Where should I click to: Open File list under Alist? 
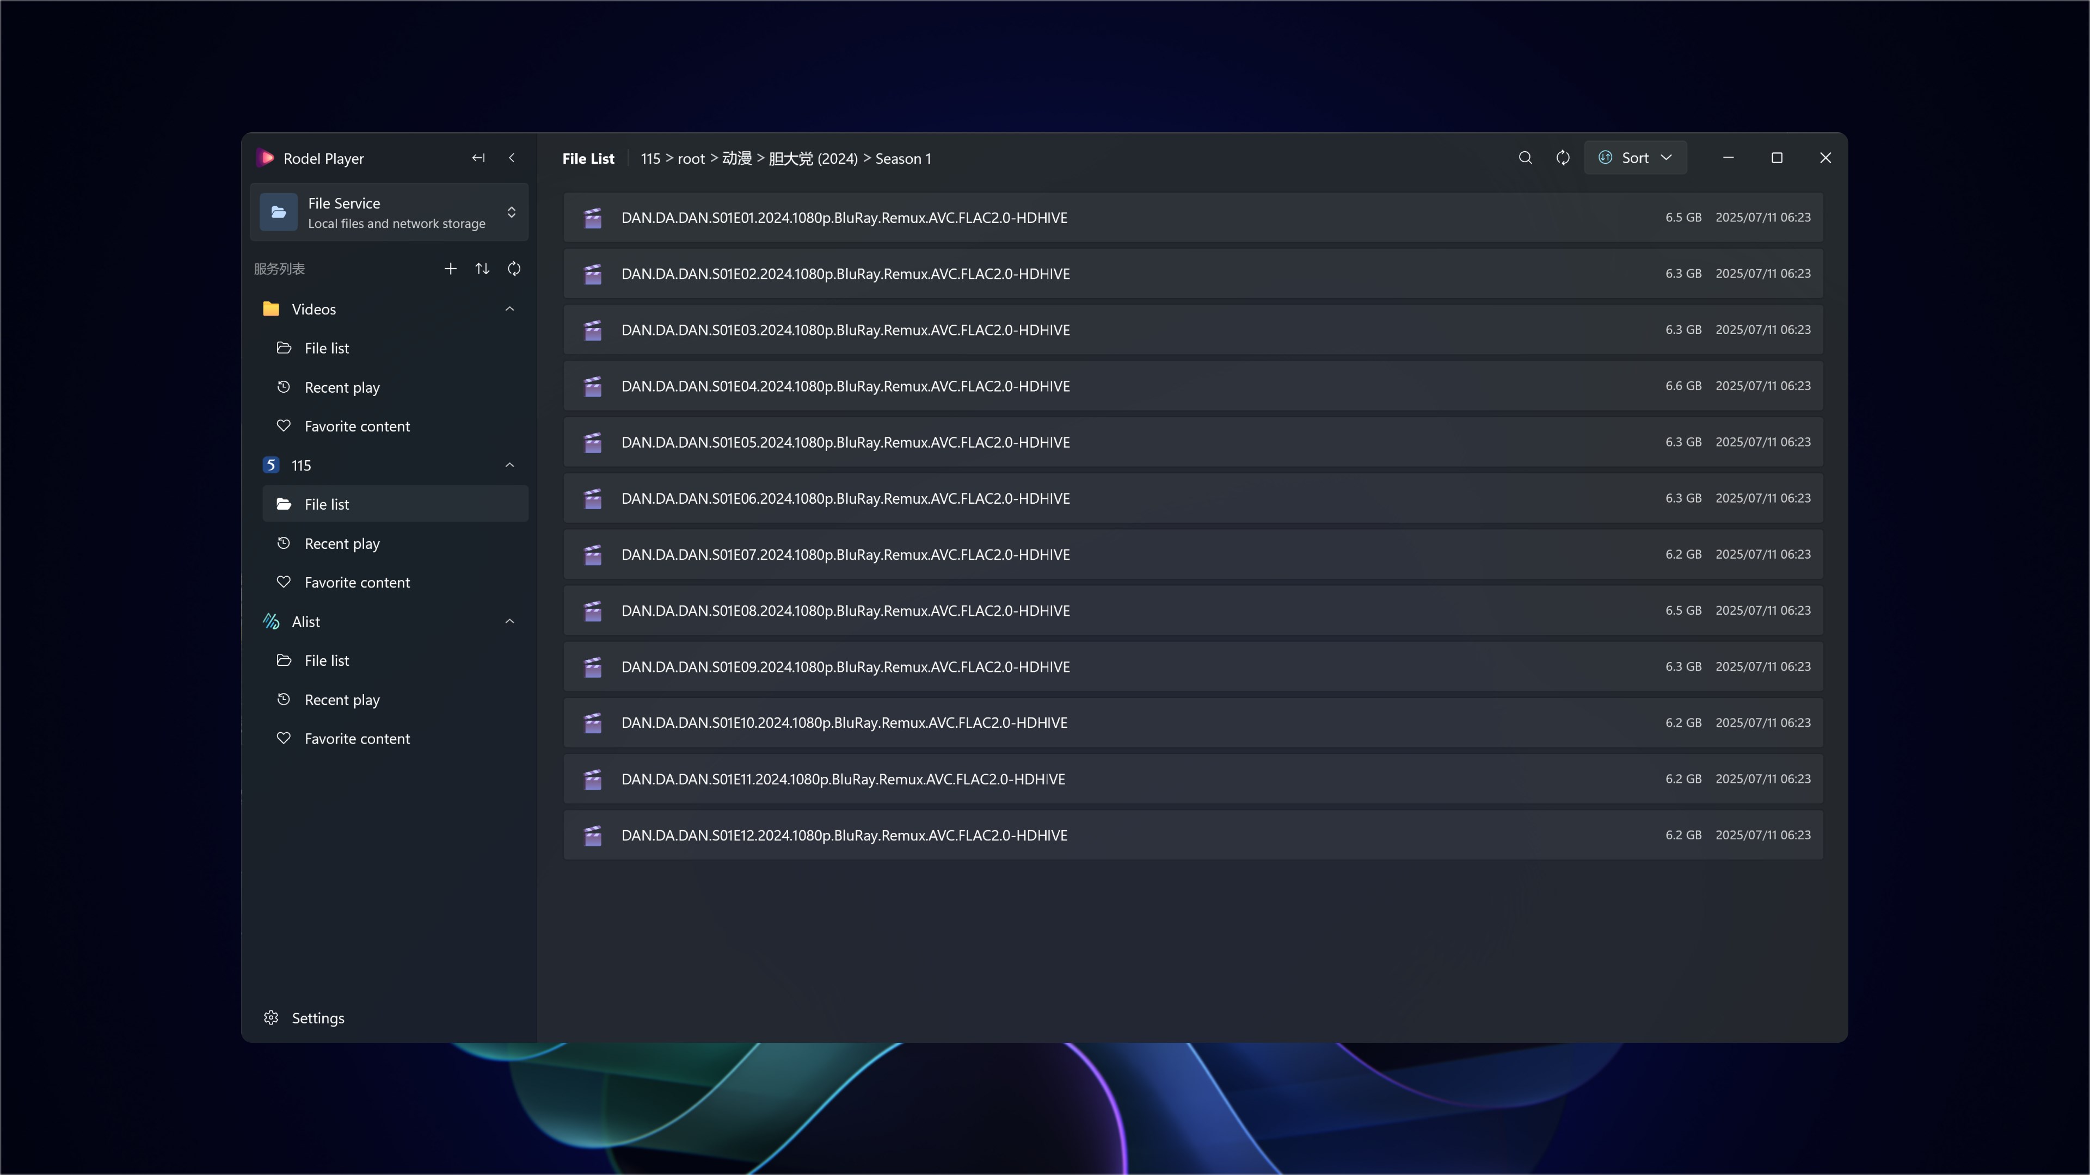click(x=396, y=660)
